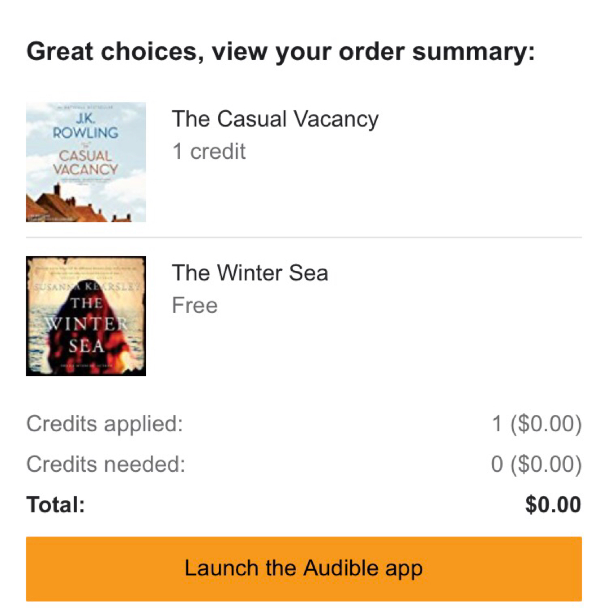Click the bold total amount $0.00
This screenshot has width=608, height=608.
553,505
